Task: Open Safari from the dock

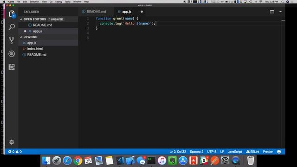Action: [x=67, y=161]
